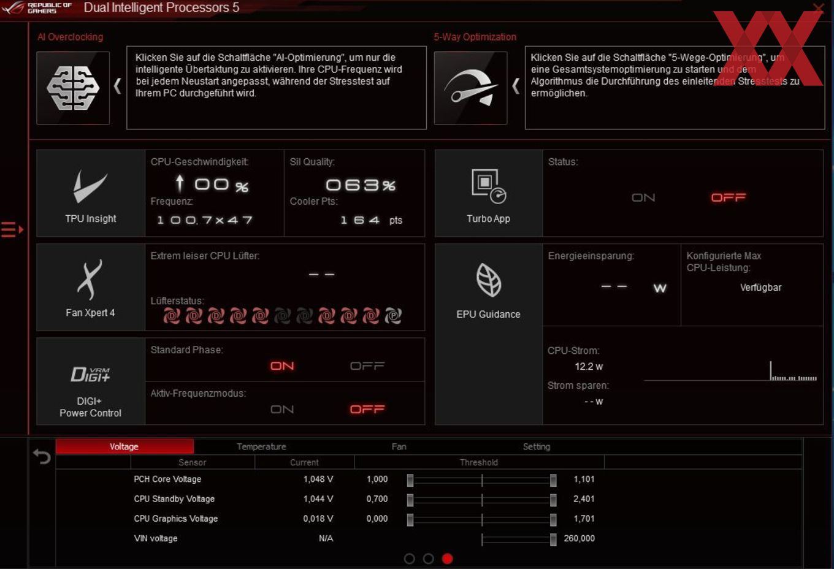
Task: Collapse AI Overclocking description chevron
Action: pos(118,86)
